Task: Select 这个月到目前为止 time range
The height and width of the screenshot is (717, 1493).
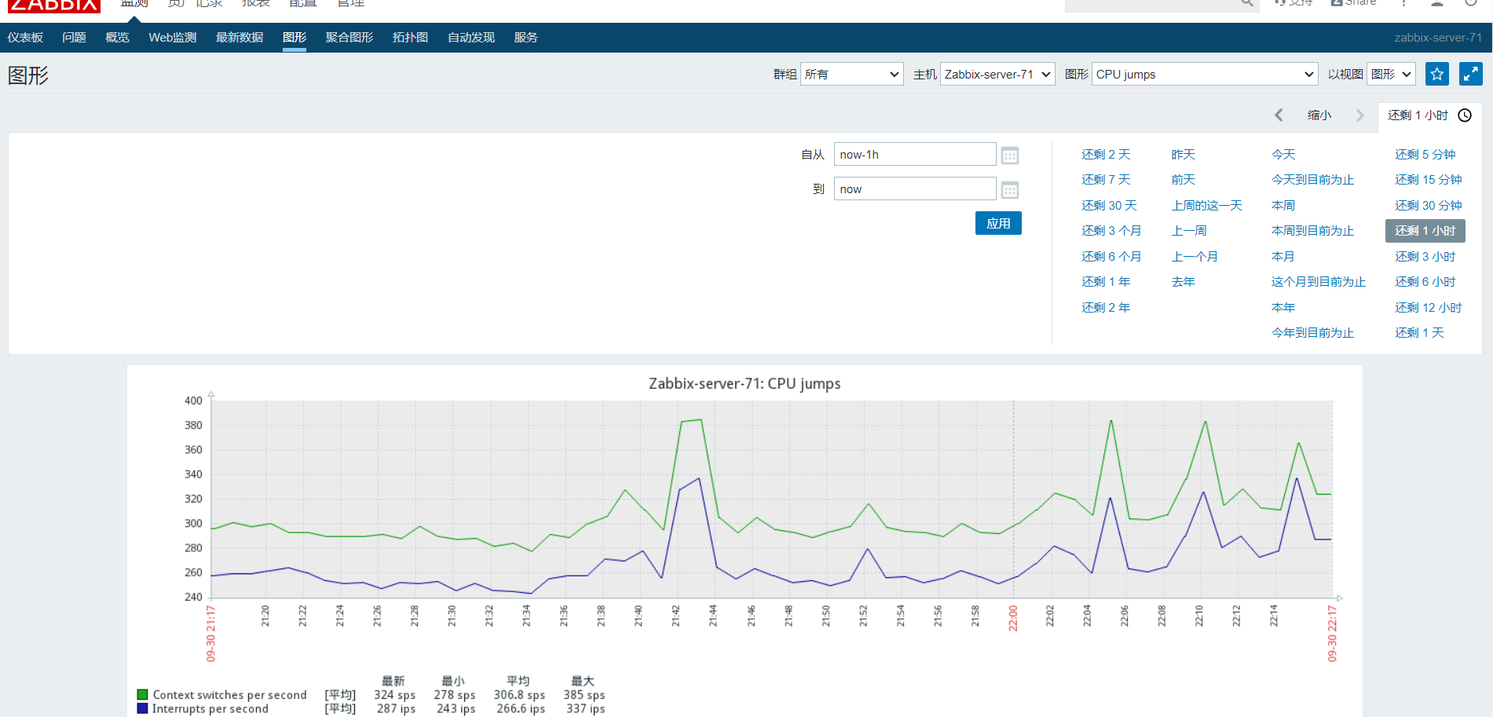Action: 1319,282
